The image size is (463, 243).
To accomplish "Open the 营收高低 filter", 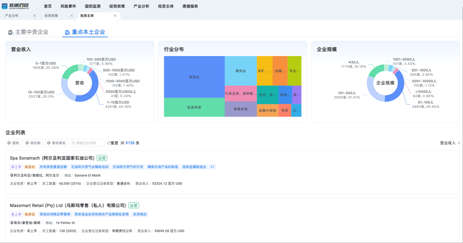I will [x=56, y=143].
